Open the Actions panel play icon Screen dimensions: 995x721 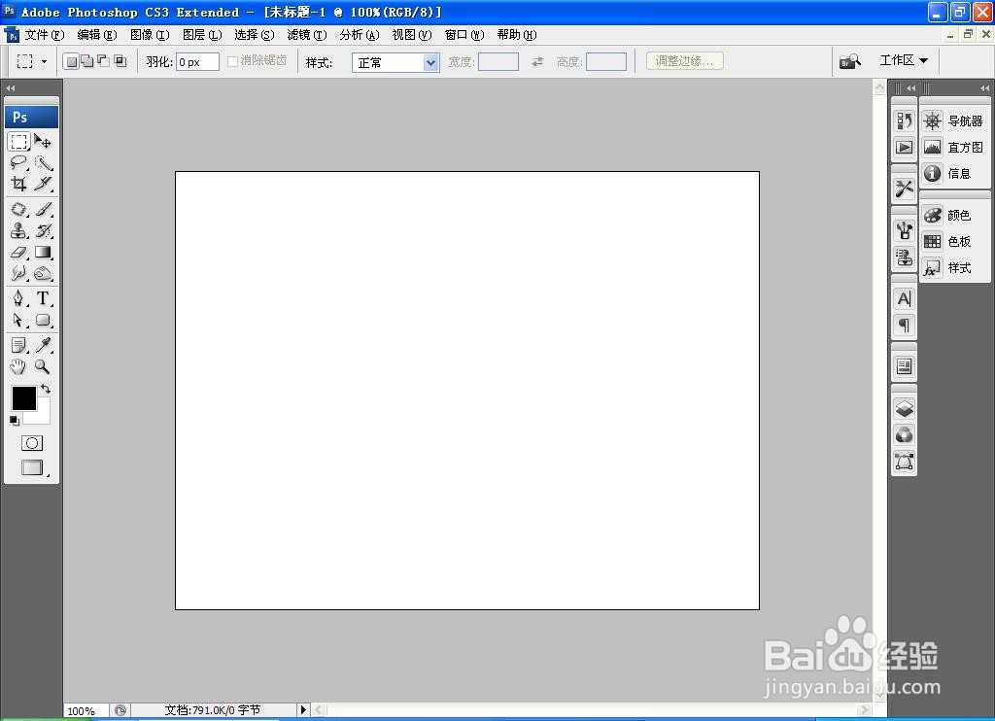[x=905, y=148]
